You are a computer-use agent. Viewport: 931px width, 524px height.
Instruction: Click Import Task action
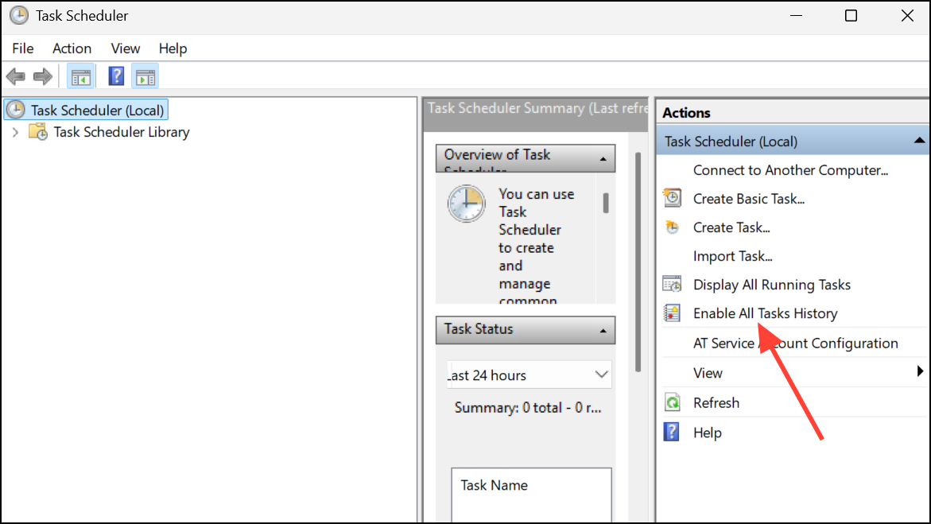pyautogui.click(x=732, y=256)
